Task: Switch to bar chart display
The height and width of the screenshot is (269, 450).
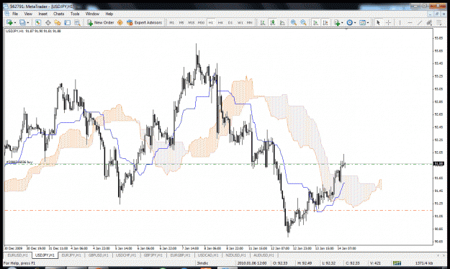Action: 263,22
